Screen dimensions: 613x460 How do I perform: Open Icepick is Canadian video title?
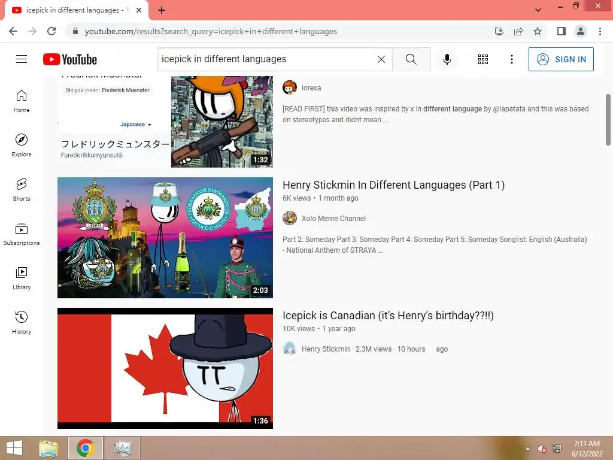pos(388,315)
